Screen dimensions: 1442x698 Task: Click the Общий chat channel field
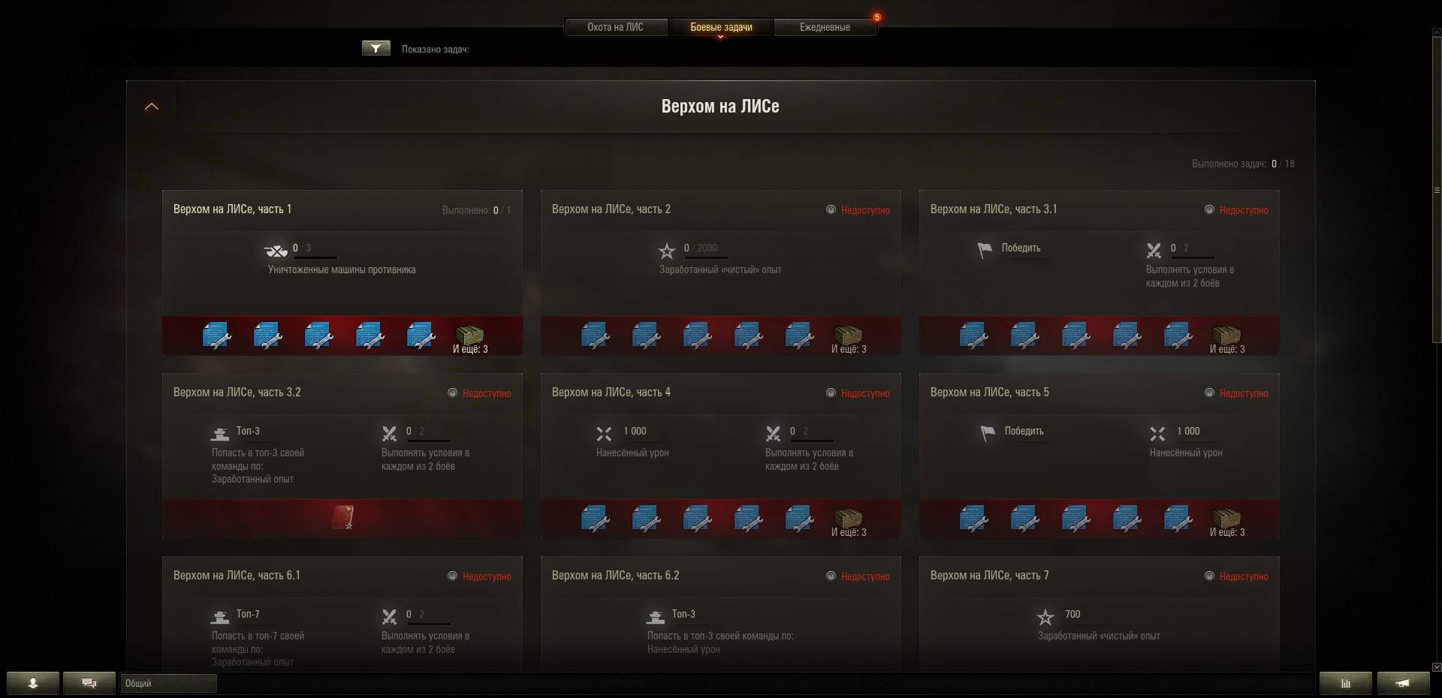[168, 683]
